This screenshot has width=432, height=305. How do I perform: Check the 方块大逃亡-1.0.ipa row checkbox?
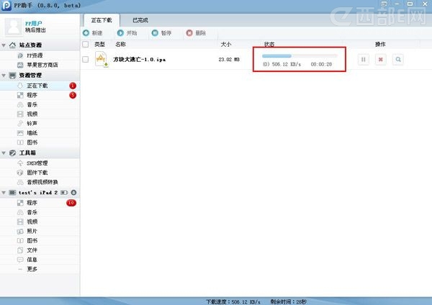coord(86,60)
